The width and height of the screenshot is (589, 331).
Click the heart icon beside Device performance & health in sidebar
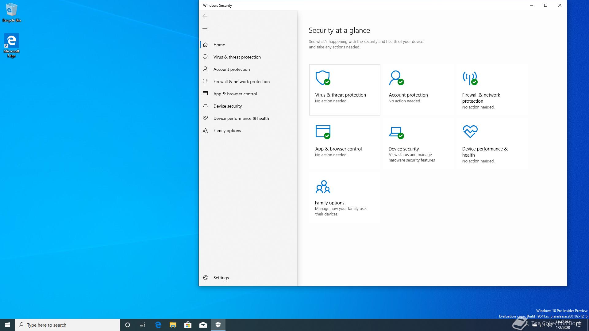(205, 118)
